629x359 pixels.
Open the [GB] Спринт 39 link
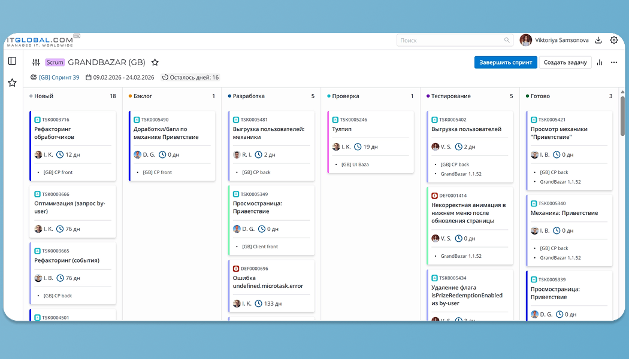point(59,77)
